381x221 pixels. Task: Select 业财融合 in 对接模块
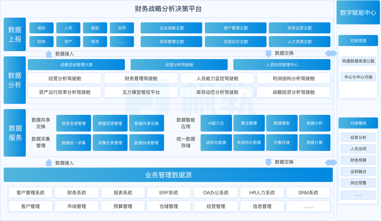click(x=358, y=171)
